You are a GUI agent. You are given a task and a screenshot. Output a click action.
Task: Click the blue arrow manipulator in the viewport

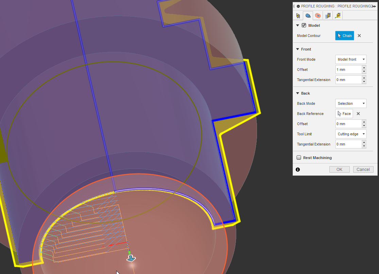point(131,258)
